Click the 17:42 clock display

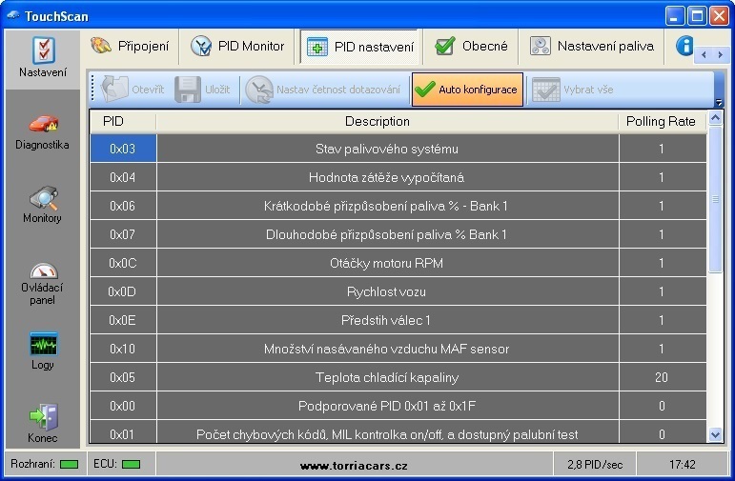(682, 465)
